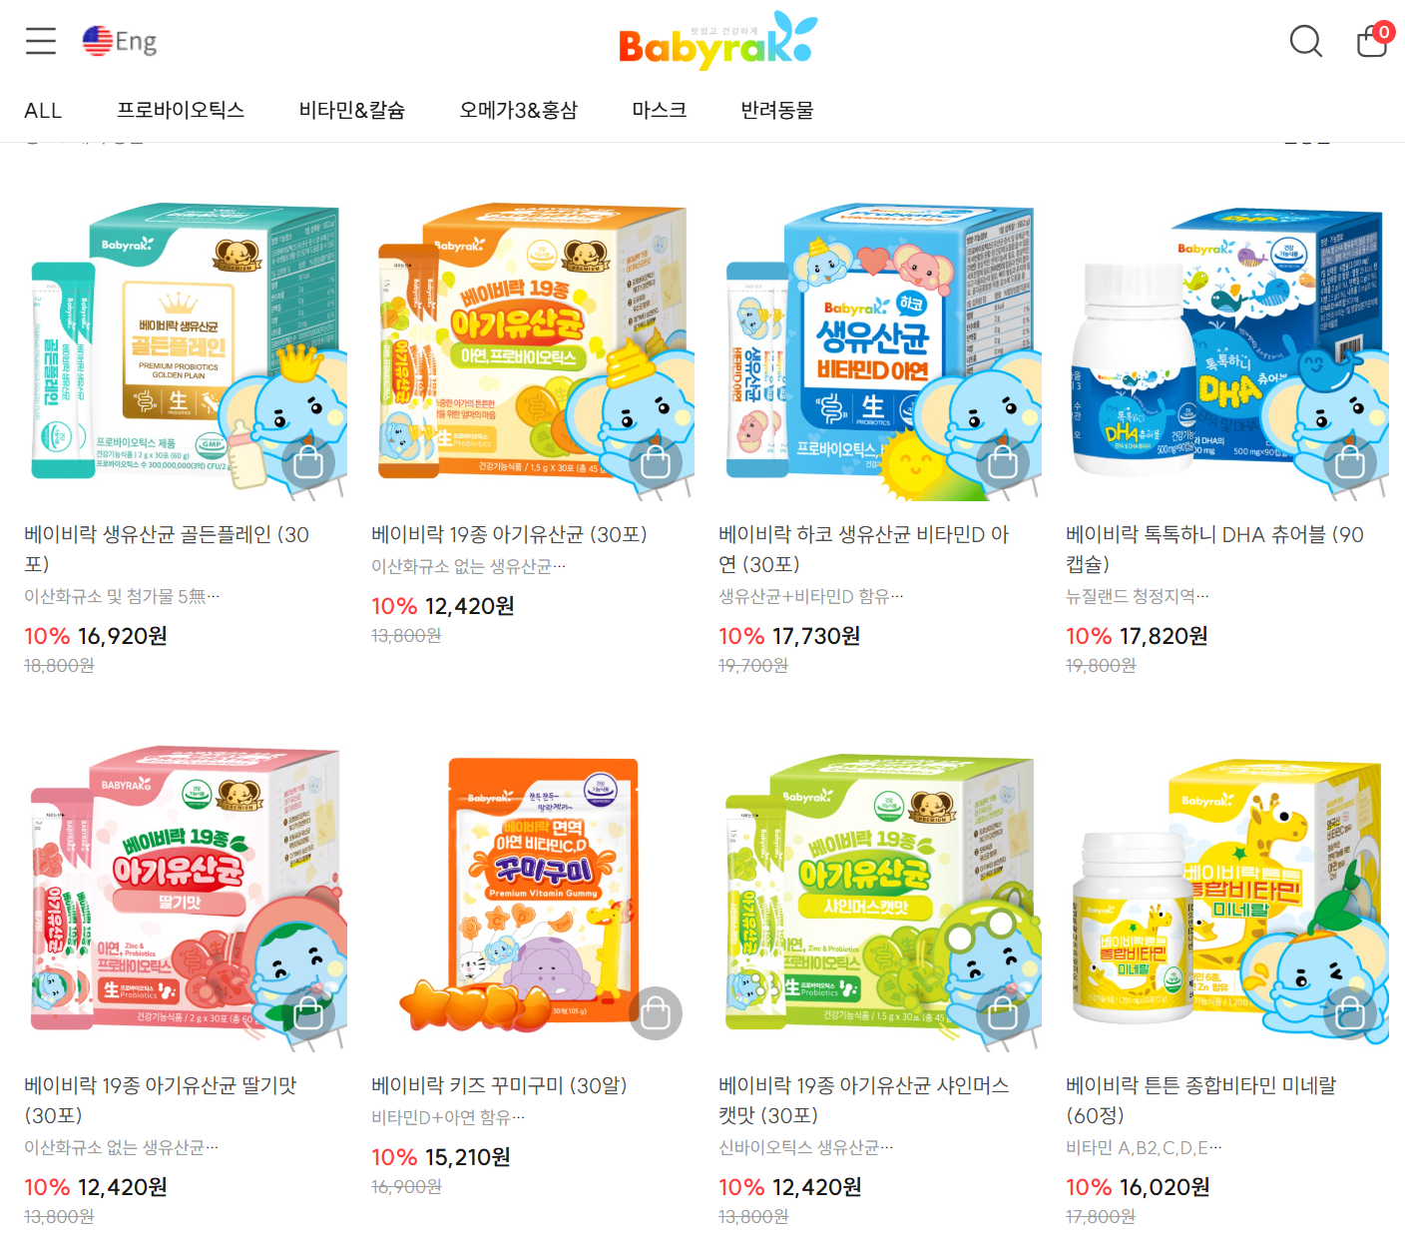Open the search magnifier icon
Image resolution: width=1405 pixels, height=1258 pixels.
[x=1305, y=41]
